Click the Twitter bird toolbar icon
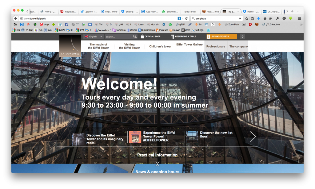Image resolution: width=315 pixels, height=189 pixels. (x=208, y=30)
